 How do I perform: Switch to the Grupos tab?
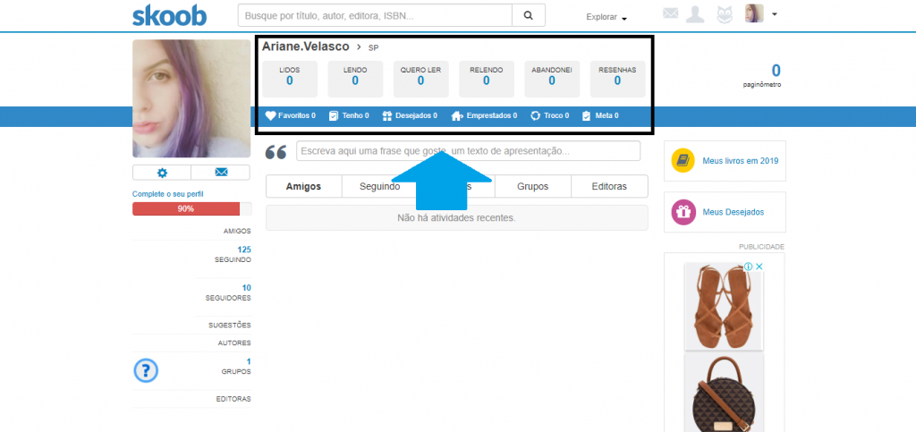point(533,187)
